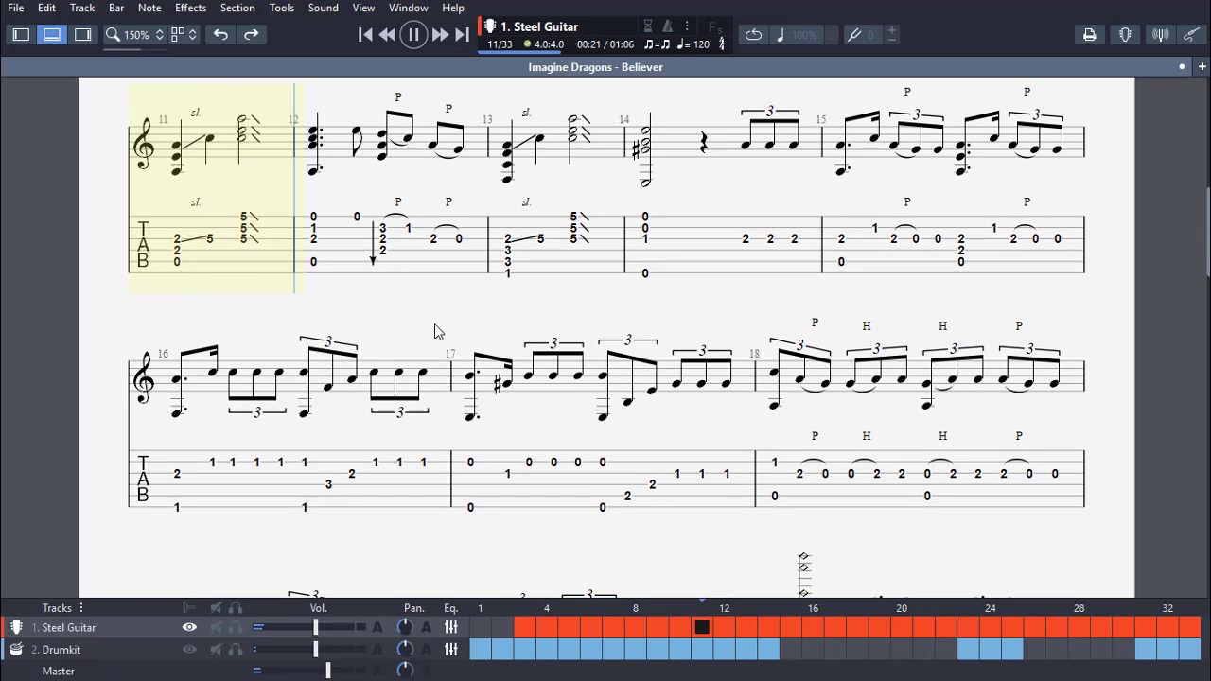Select the Steel Guitar track row
This screenshot has height=681, width=1211.
pyautogui.click(x=235, y=627)
